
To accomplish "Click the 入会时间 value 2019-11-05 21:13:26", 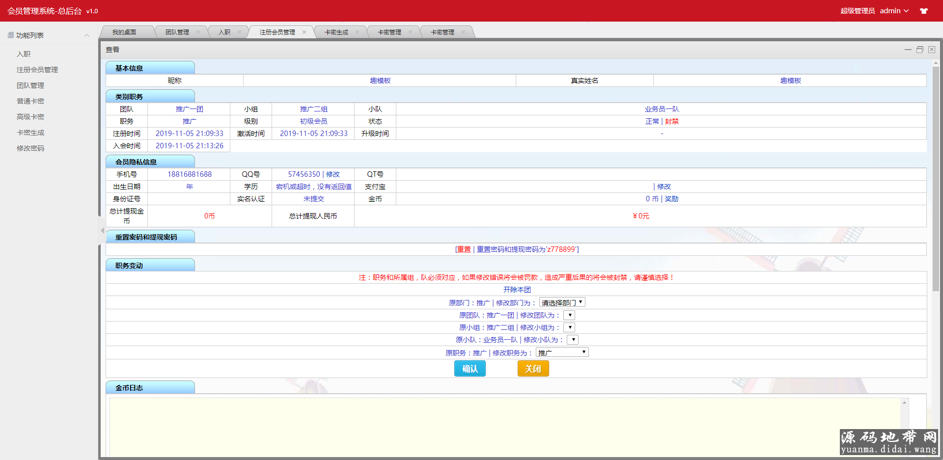I will [x=190, y=146].
